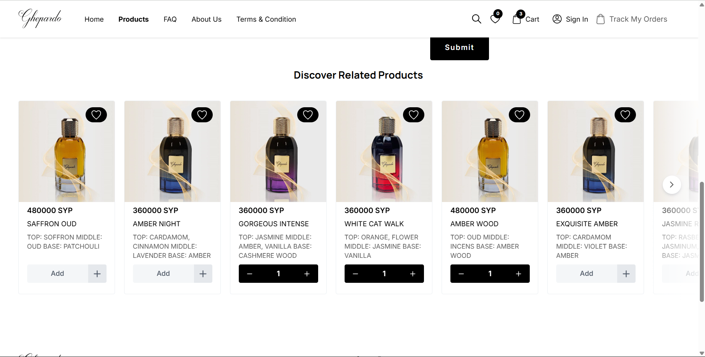
Task: Add AMBER NIGHT to cart
Action: (163, 274)
